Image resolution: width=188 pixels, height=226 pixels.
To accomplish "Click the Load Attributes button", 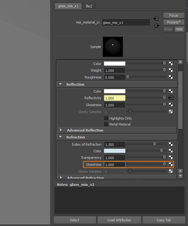I will tap(119, 220).
